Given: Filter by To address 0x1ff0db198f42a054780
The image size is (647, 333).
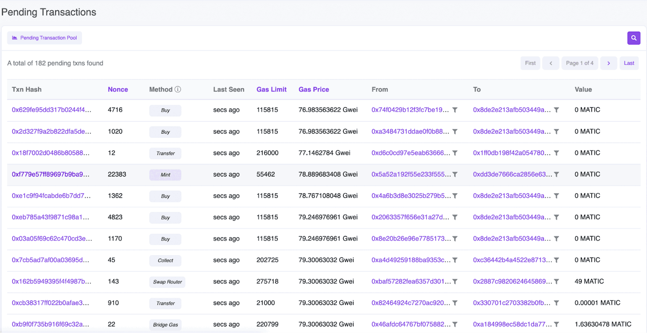Looking at the screenshot, I should 556,153.
